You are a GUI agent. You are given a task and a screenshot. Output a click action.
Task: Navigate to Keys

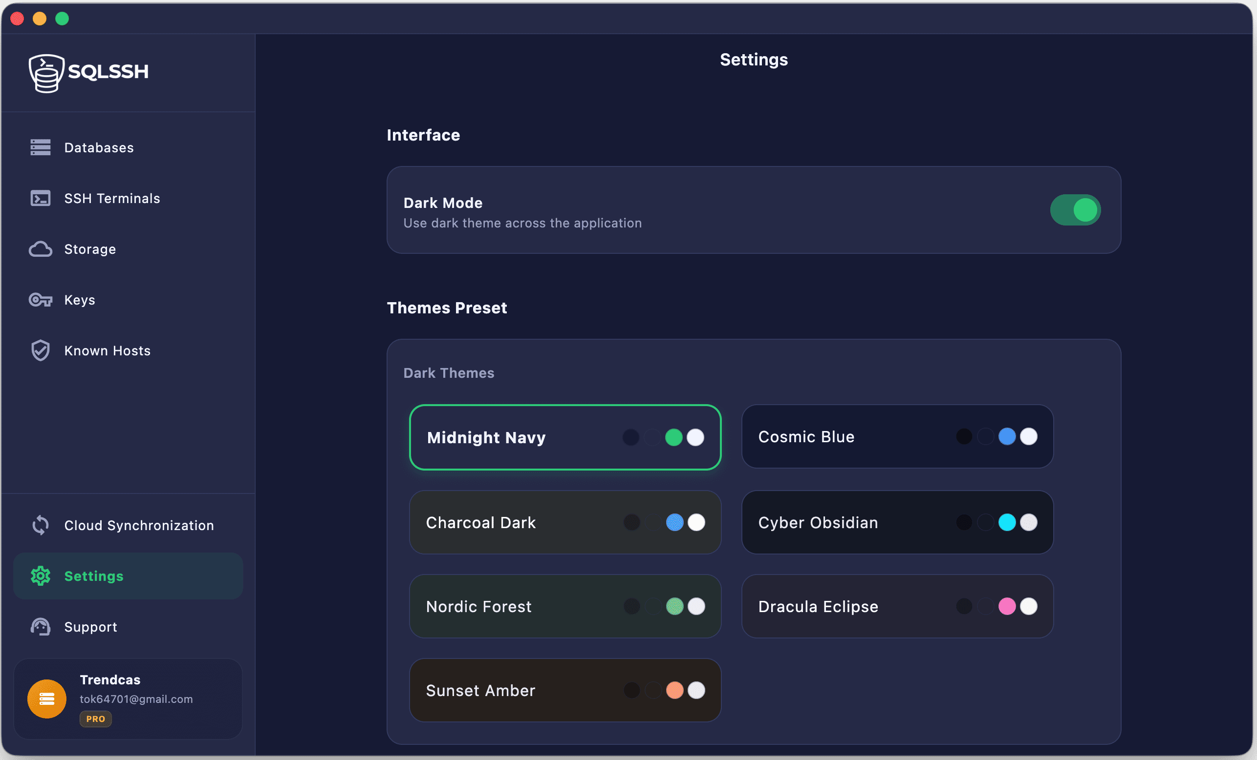(128, 300)
